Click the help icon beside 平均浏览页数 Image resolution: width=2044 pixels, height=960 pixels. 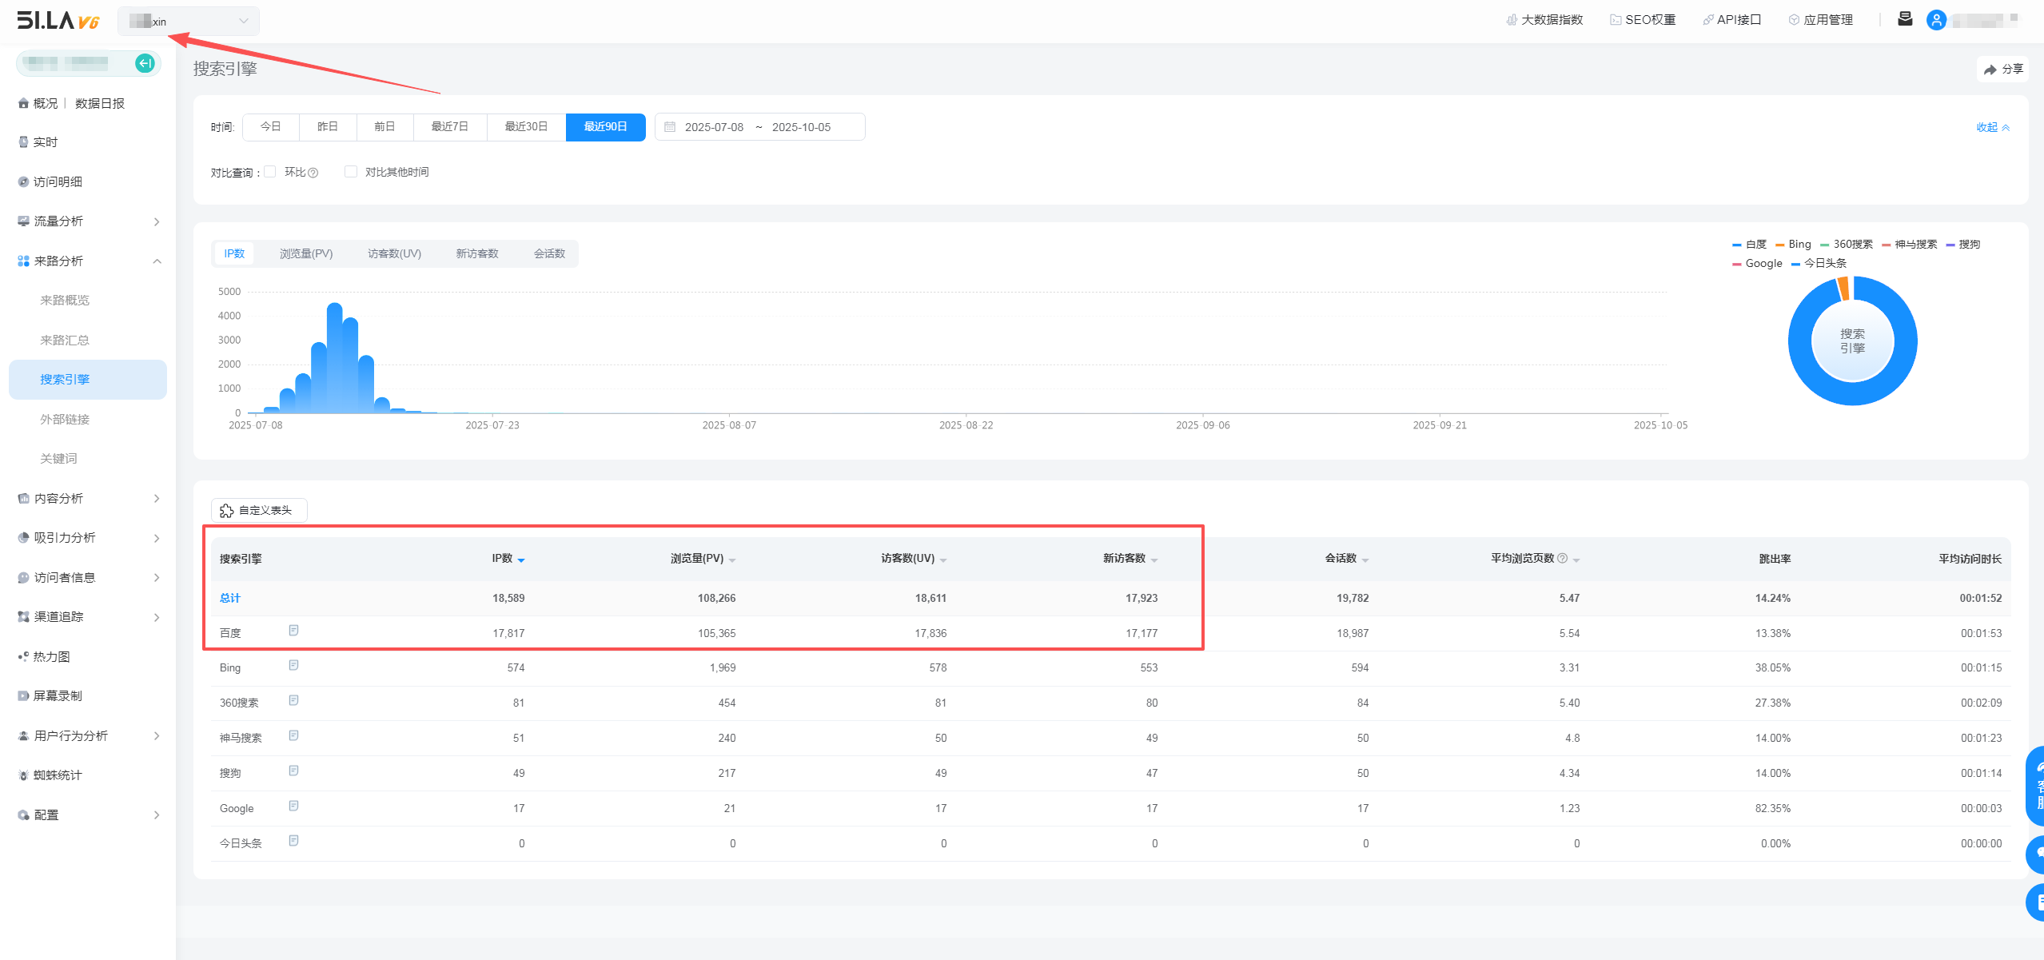click(1563, 559)
